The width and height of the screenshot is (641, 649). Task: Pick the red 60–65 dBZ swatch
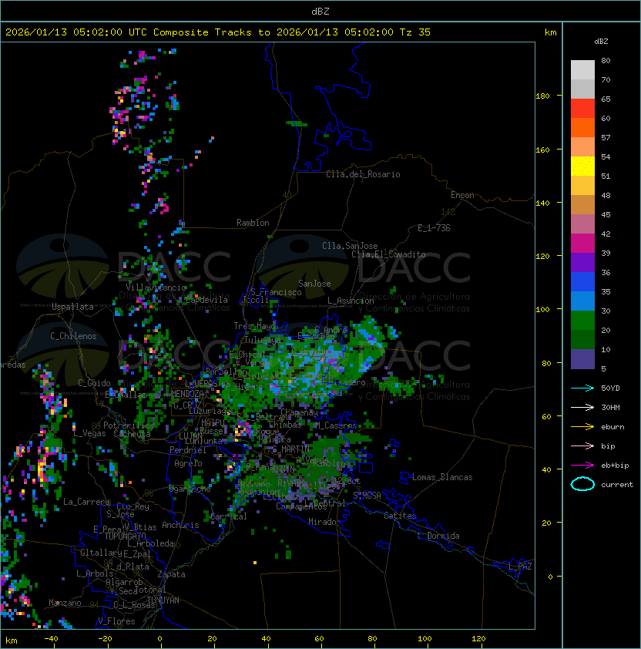tap(582, 109)
